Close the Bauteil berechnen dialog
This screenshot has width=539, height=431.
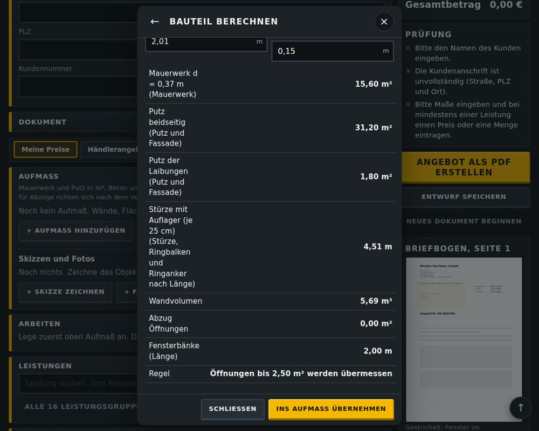coord(384,22)
